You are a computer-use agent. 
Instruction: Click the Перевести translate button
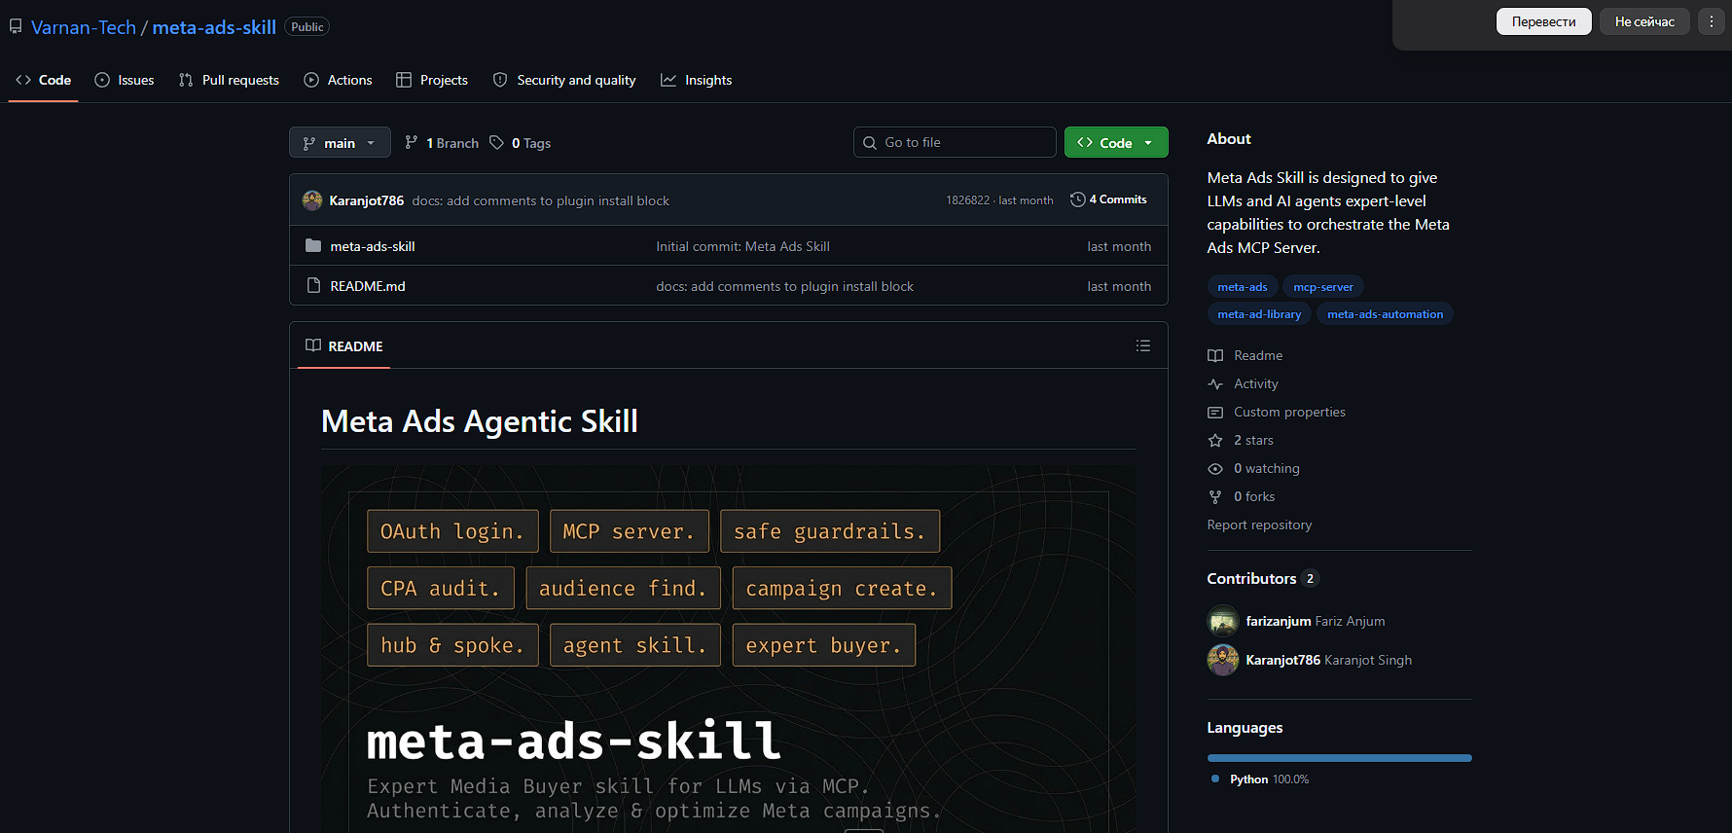pyautogui.click(x=1543, y=21)
